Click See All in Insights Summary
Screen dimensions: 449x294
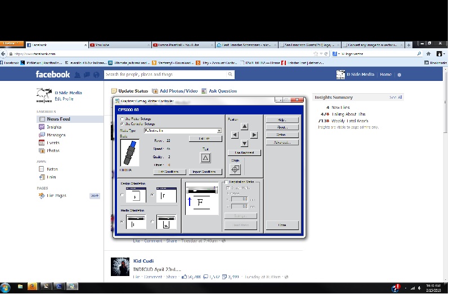(396, 97)
